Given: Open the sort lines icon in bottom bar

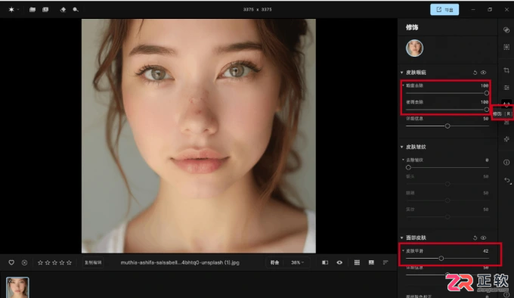Looking at the screenshot, I should pos(385,262).
